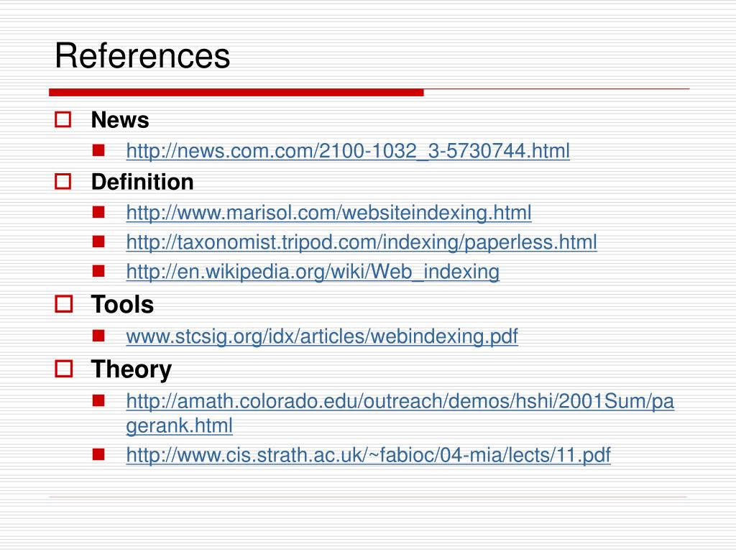Open the Wikipedia Web_indexing link

tap(313, 272)
